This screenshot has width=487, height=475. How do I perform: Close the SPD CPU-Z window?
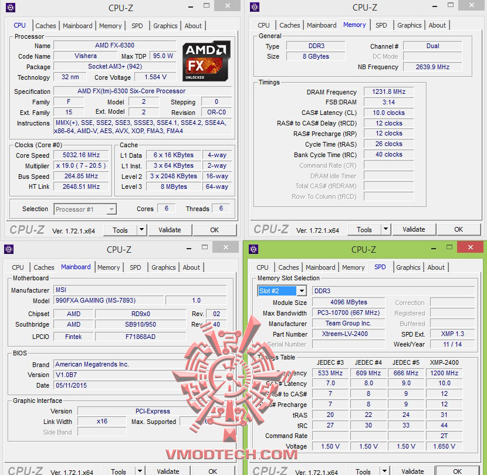(470, 247)
